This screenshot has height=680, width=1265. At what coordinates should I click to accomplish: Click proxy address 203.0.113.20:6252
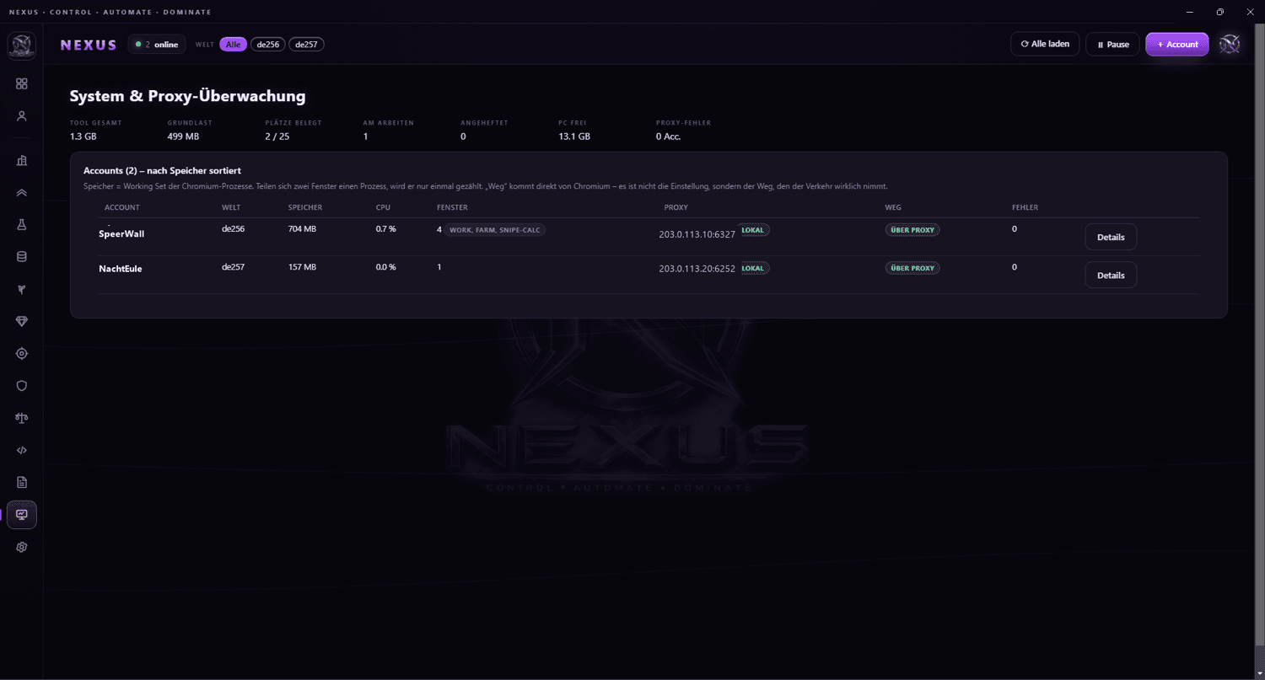pos(697,269)
